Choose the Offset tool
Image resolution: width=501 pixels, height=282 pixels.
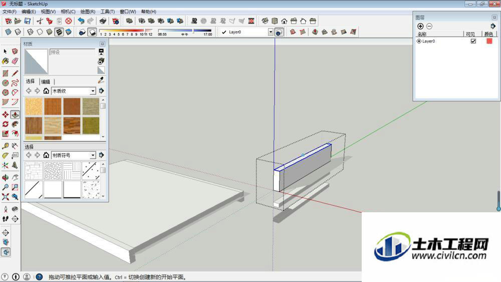tap(15, 134)
